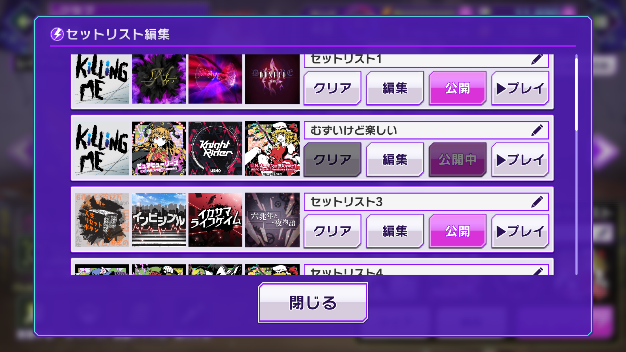Viewport: 626px width, 352px height.
Task: Launch セットリスト3 with プレイ
Action: point(520,231)
